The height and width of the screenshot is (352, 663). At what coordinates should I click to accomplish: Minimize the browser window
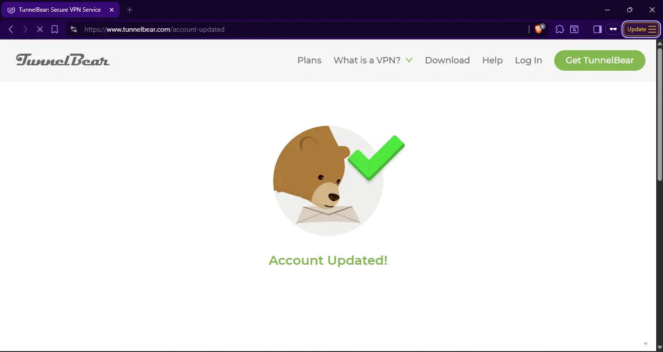(607, 10)
